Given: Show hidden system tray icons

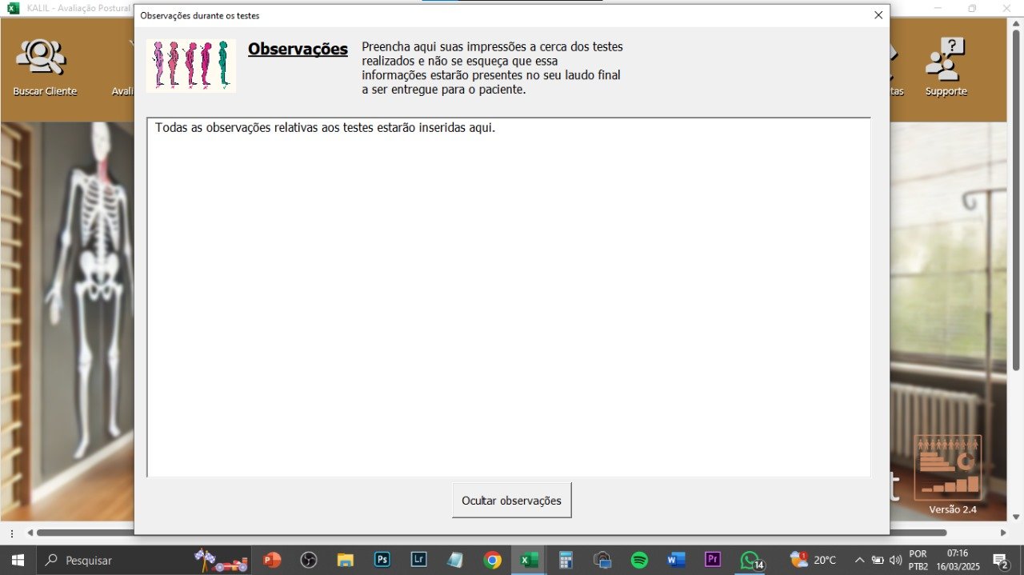Looking at the screenshot, I should (859, 560).
